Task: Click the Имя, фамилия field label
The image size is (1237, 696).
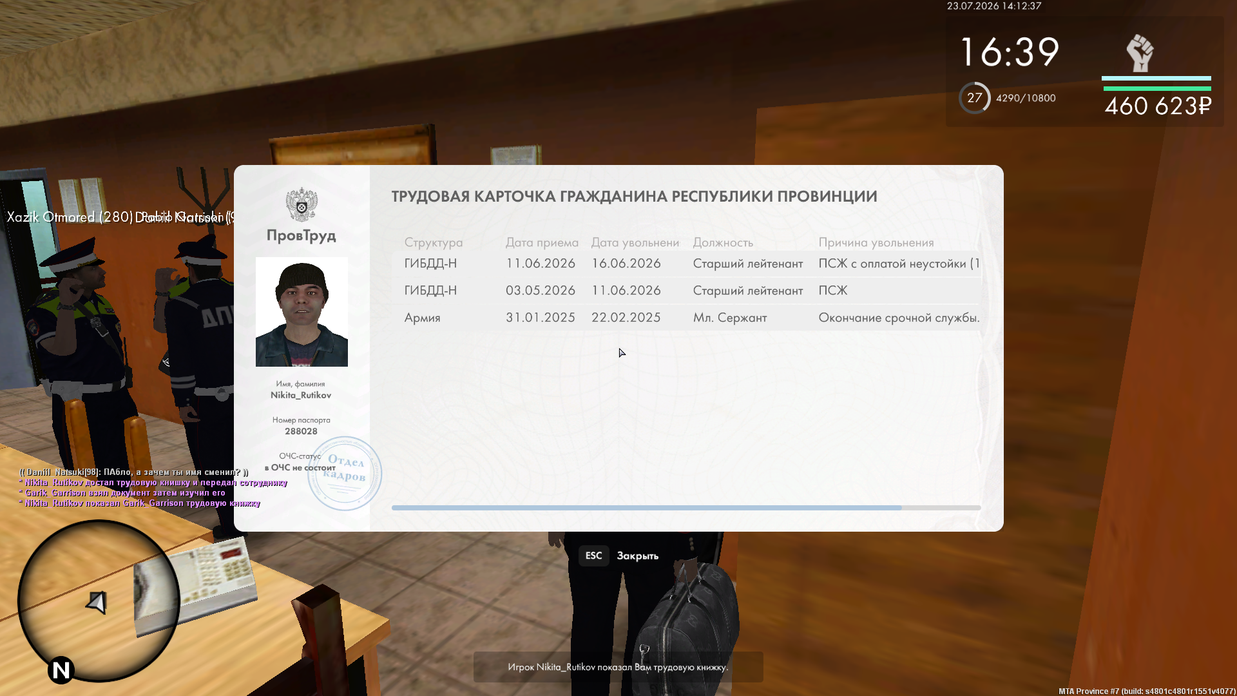Action: coord(300,384)
